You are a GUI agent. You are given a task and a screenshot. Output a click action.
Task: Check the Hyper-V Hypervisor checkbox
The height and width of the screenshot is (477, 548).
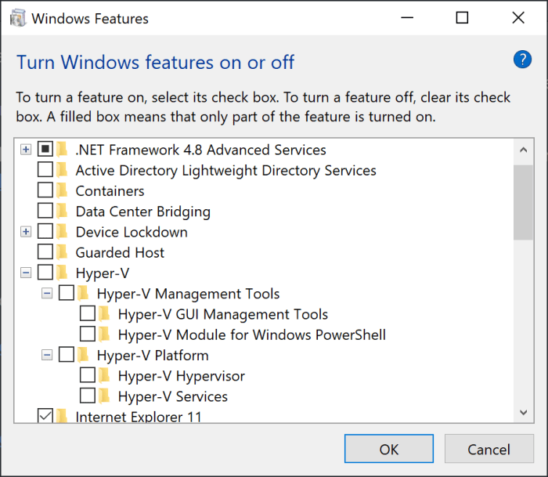point(88,375)
